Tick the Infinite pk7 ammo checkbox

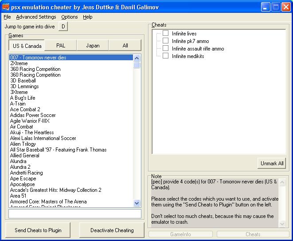(x=165, y=41)
